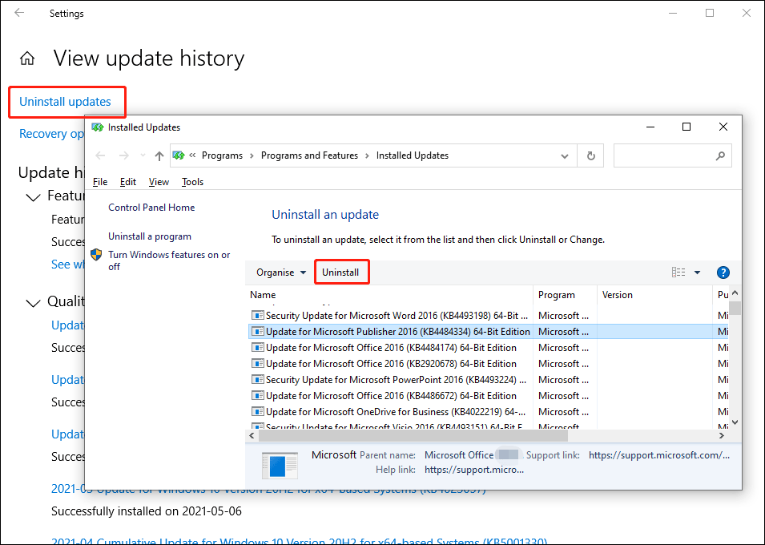
Task: Open Control Panel Home link
Action: coord(151,207)
